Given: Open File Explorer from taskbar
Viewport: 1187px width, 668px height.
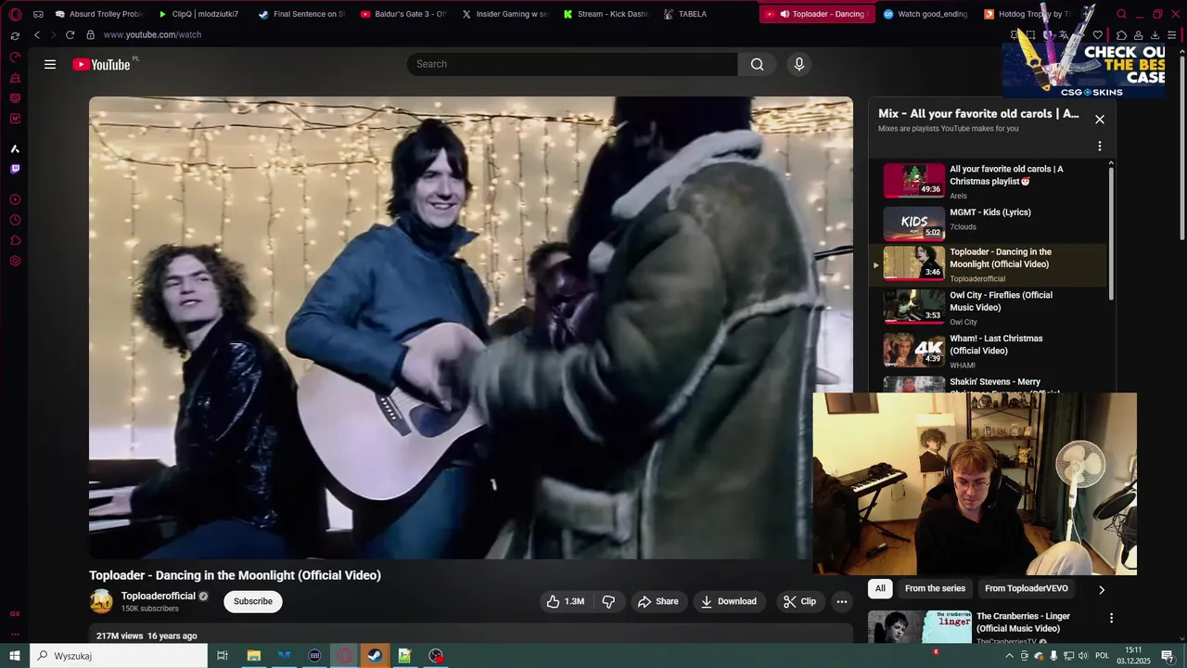Looking at the screenshot, I should [x=253, y=656].
